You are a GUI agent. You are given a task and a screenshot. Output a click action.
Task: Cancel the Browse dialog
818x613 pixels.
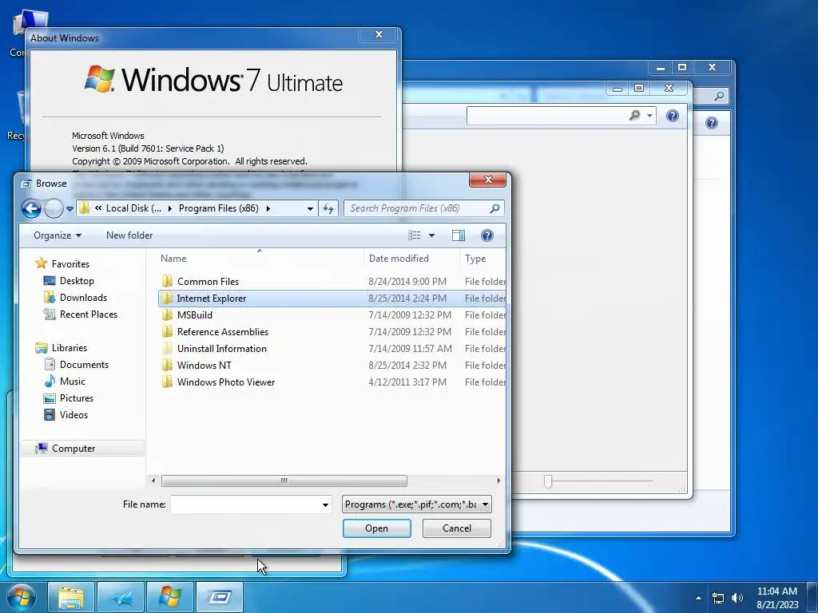456,528
